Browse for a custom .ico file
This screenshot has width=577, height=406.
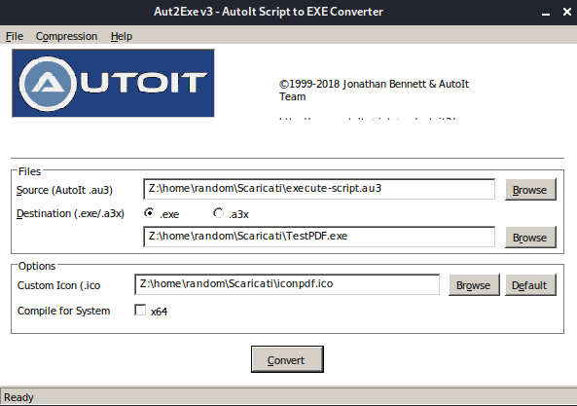point(474,285)
